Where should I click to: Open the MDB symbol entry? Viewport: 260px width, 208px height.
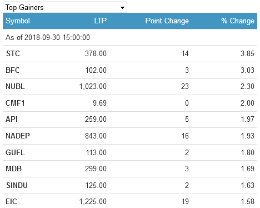[x=14, y=169]
